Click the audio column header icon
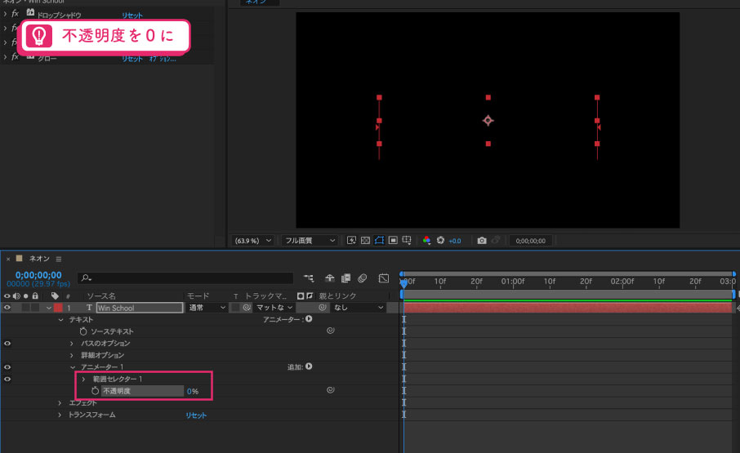 [x=16, y=296]
